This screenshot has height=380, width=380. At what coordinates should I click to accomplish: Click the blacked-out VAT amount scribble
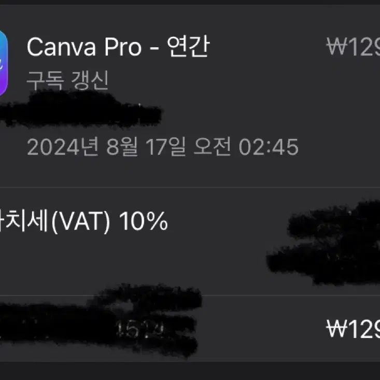point(323,243)
